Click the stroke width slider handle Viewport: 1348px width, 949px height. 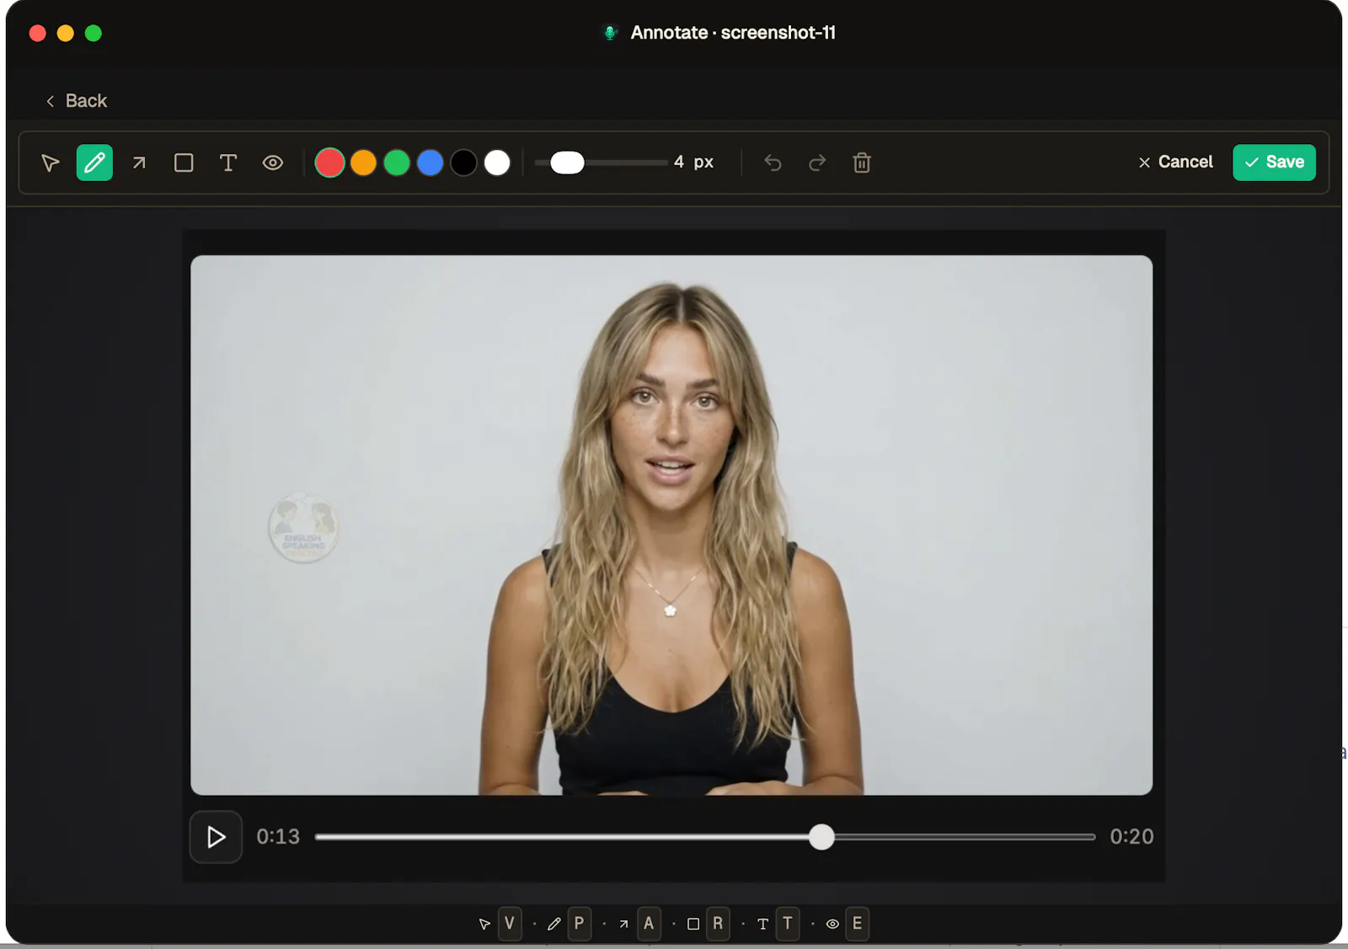(x=567, y=163)
